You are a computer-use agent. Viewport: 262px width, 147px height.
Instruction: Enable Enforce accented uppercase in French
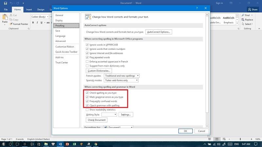87,62
